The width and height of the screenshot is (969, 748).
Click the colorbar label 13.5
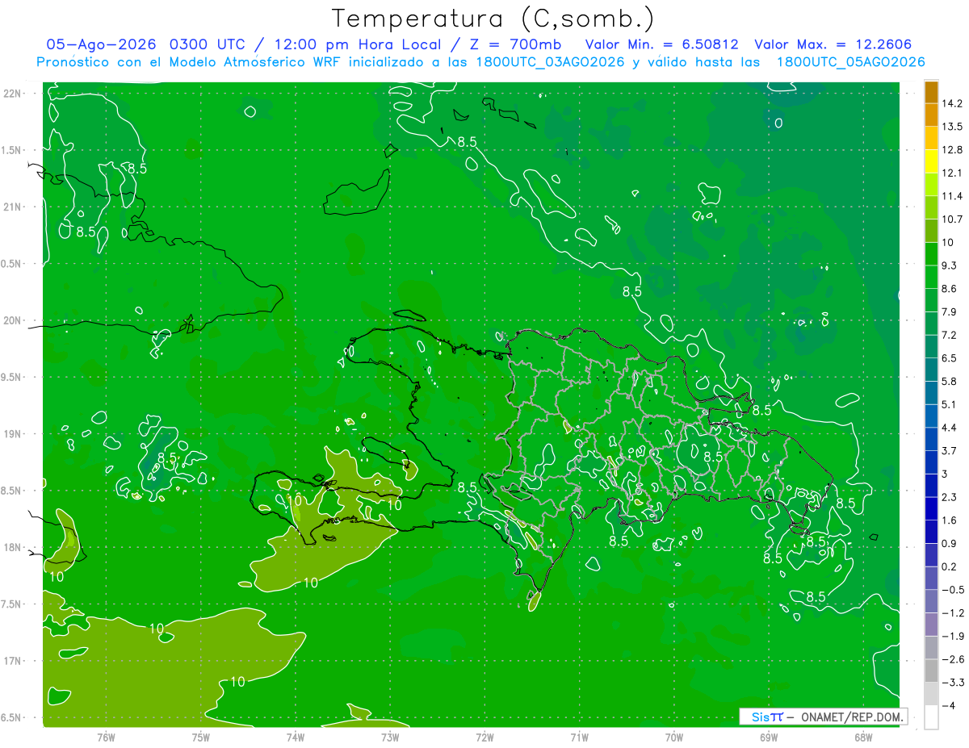pyautogui.click(x=952, y=127)
